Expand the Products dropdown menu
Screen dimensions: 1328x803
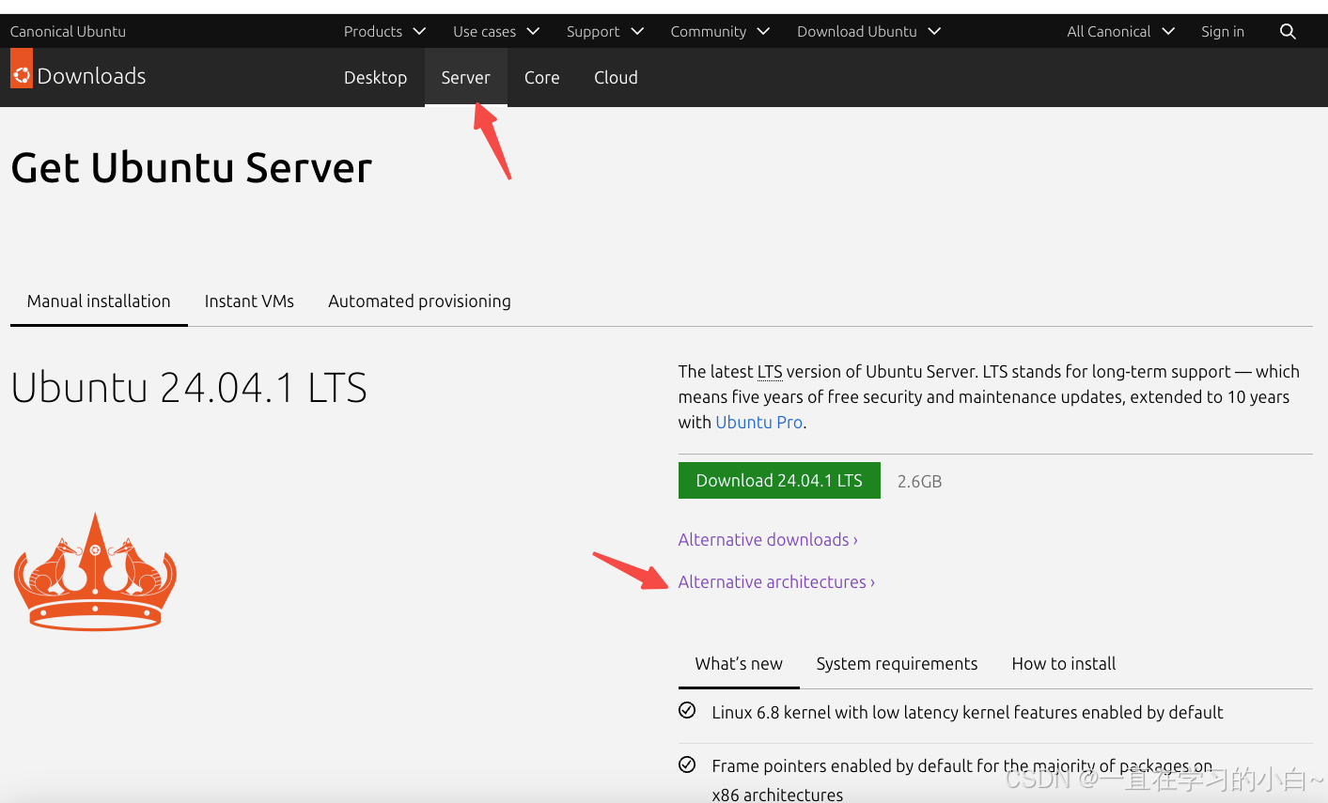[x=384, y=31]
